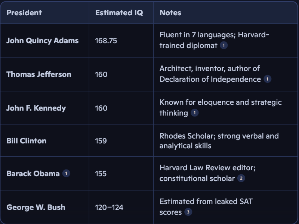
Task: Click the "President" column header
Action: point(24,13)
